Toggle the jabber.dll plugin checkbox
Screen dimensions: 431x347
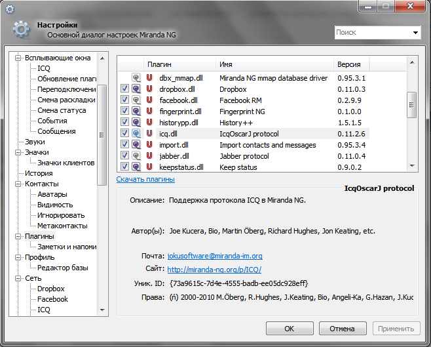pyautogui.click(x=124, y=155)
